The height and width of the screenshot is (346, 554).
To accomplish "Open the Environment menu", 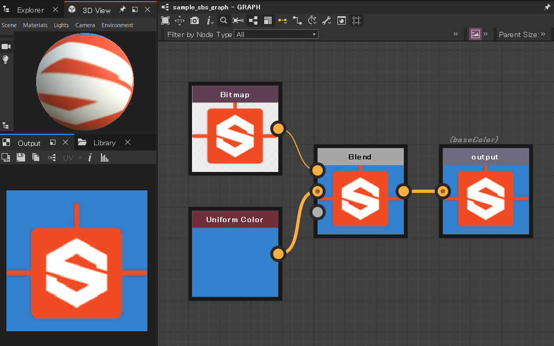I will [117, 25].
